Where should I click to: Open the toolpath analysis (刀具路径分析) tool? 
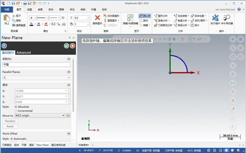[x=163, y=25]
